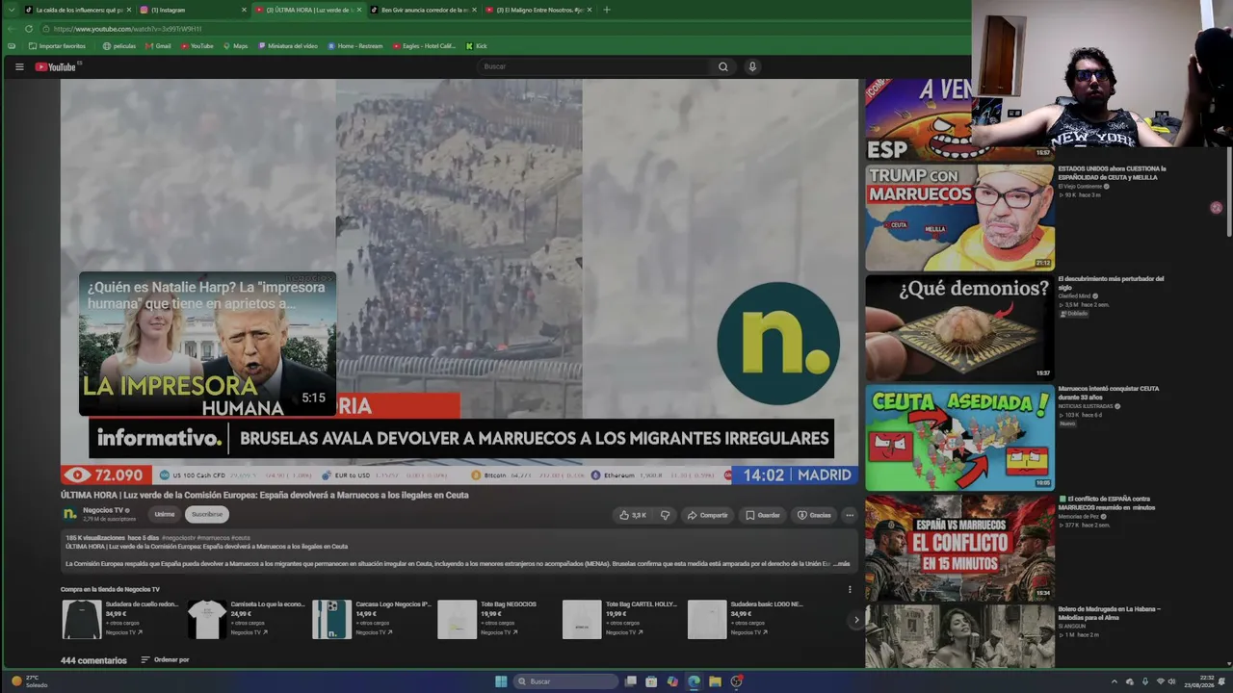Image resolution: width=1233 pixels, height=693 pixels.
Task: Reload the page in the browser toolbar
Action: (29, 29)
